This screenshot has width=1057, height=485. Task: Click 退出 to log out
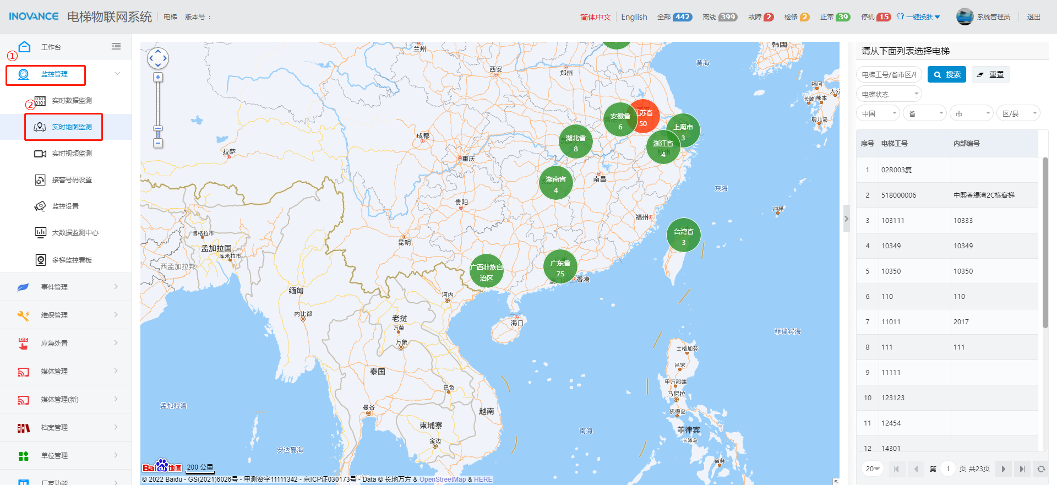pyautogui.click(x=1033, y=17)
